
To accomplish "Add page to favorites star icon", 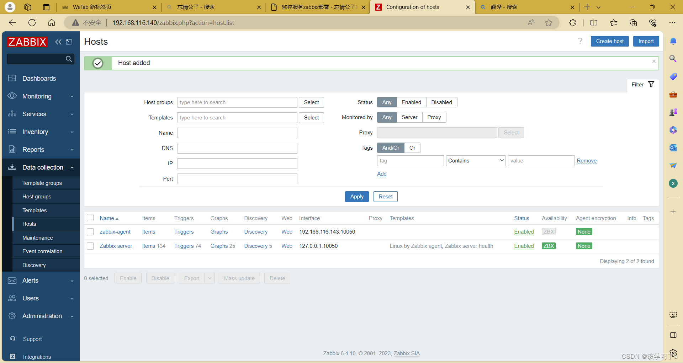I will coord(549,23).
